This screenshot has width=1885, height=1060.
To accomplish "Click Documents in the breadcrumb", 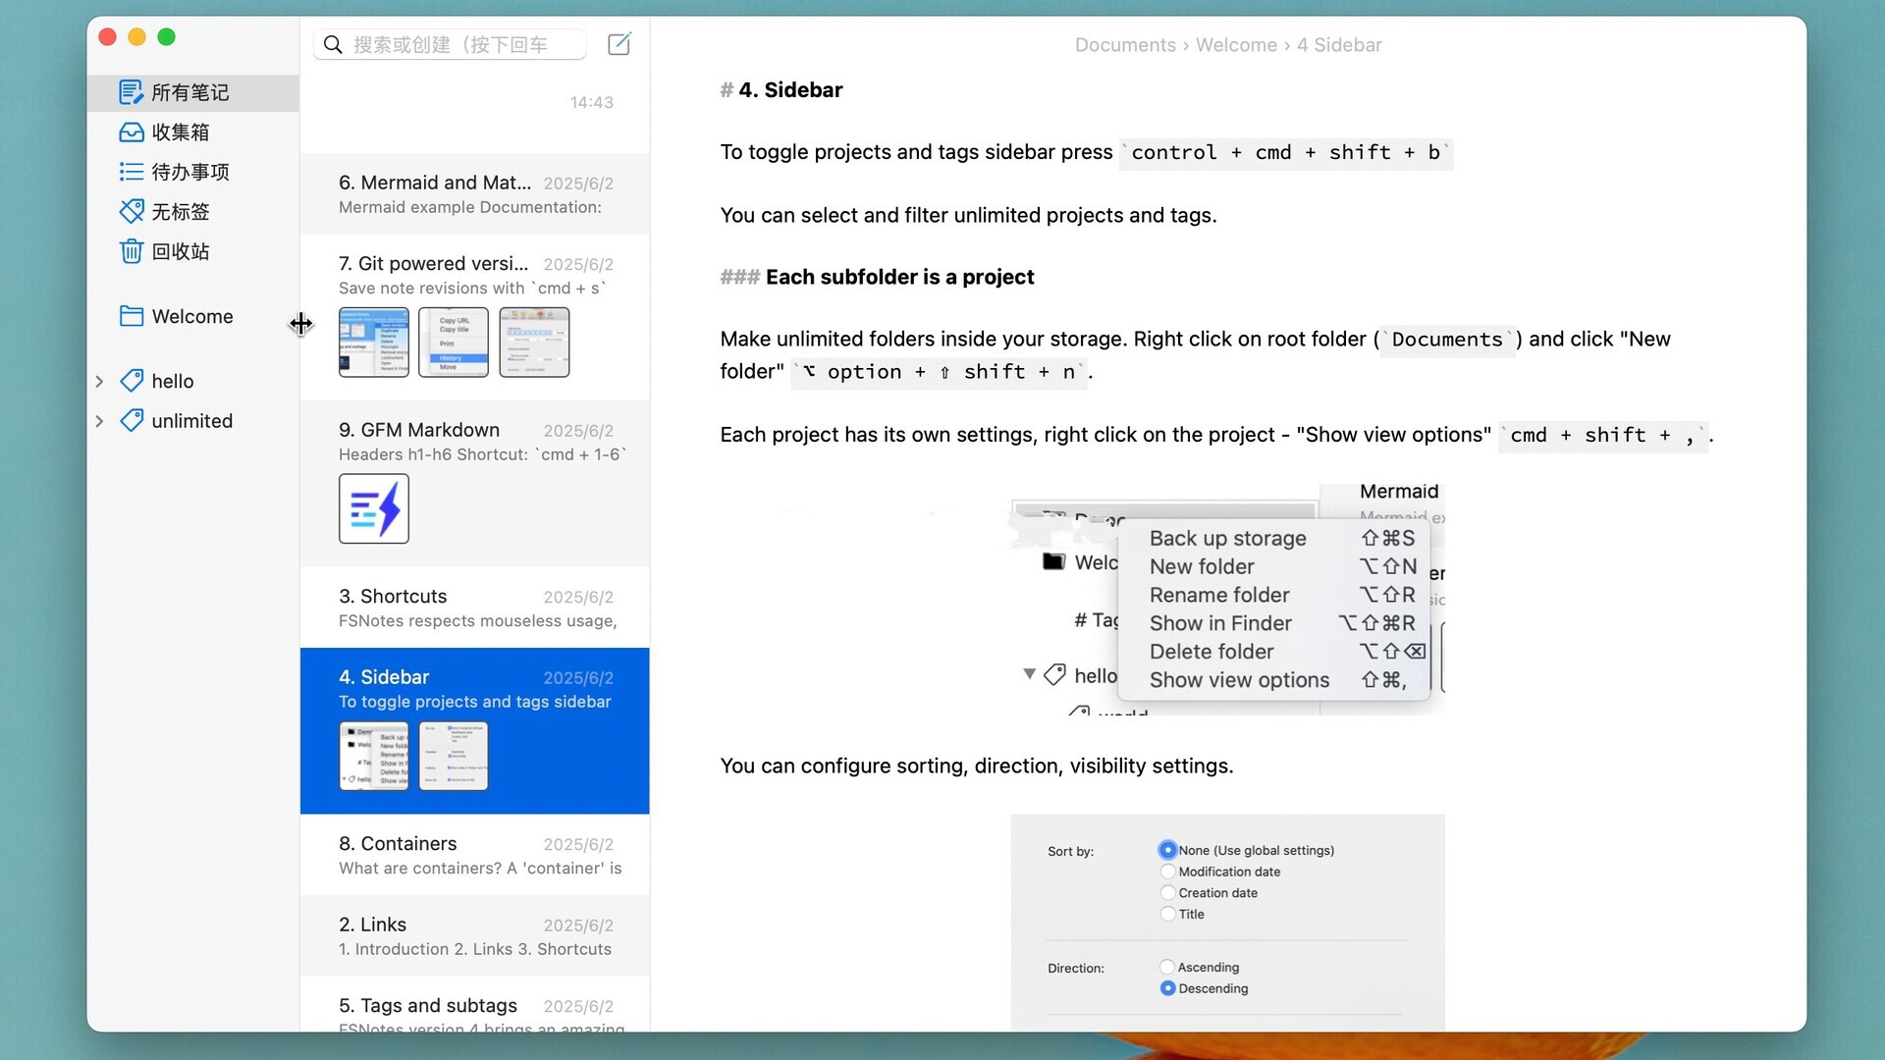I will click(1125, 45).
